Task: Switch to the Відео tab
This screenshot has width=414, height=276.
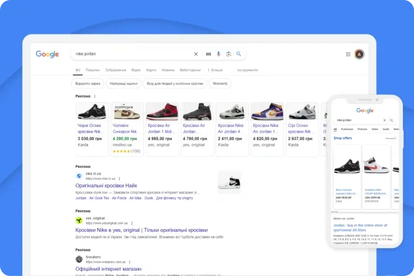Action: pyautogui.click(x=136, y=70)
